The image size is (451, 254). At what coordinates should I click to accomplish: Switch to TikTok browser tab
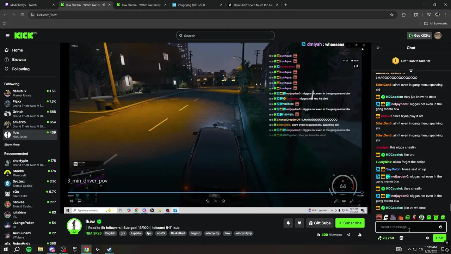pos(253,5)
